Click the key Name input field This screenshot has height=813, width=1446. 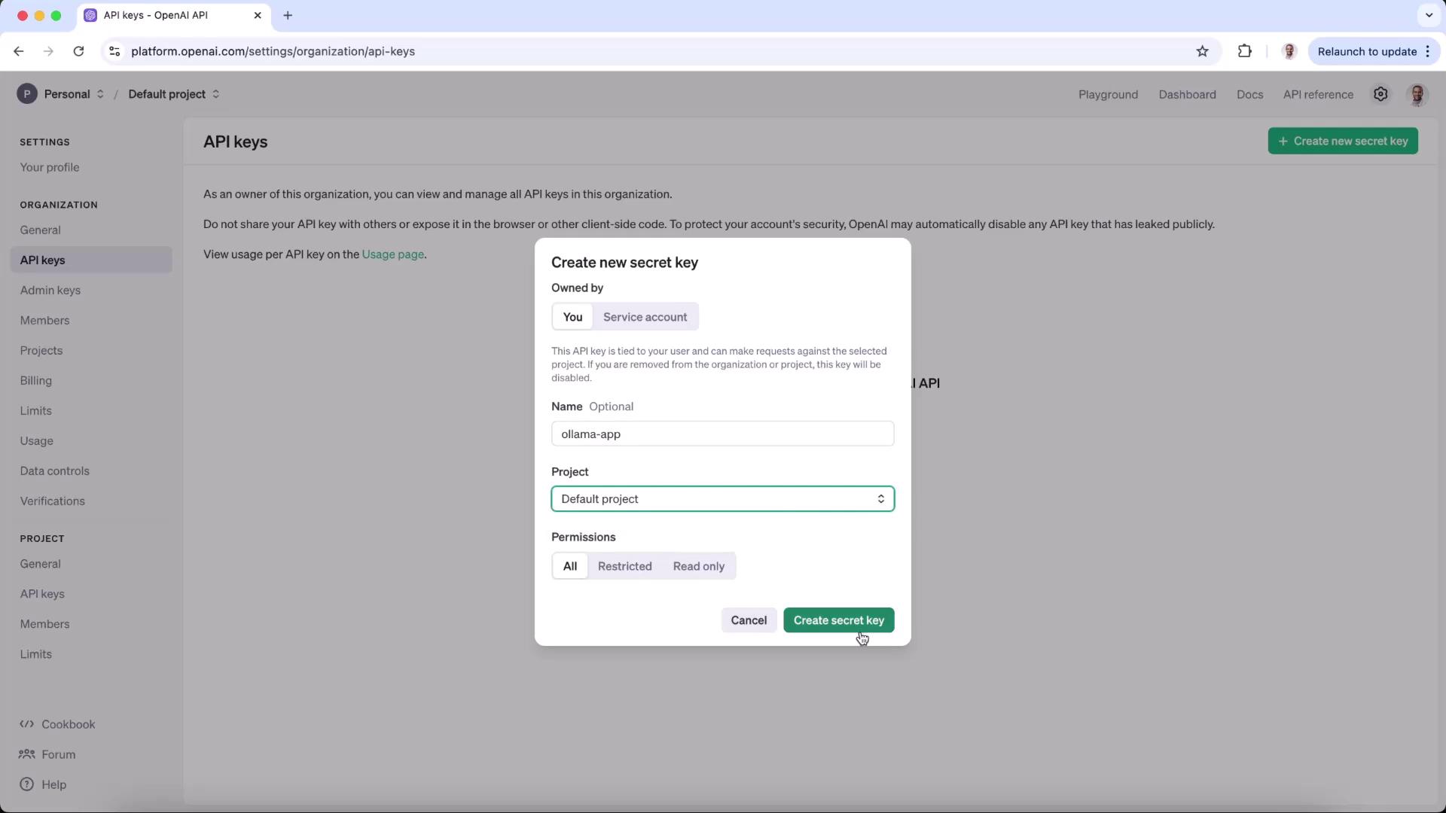pos(722,434)
